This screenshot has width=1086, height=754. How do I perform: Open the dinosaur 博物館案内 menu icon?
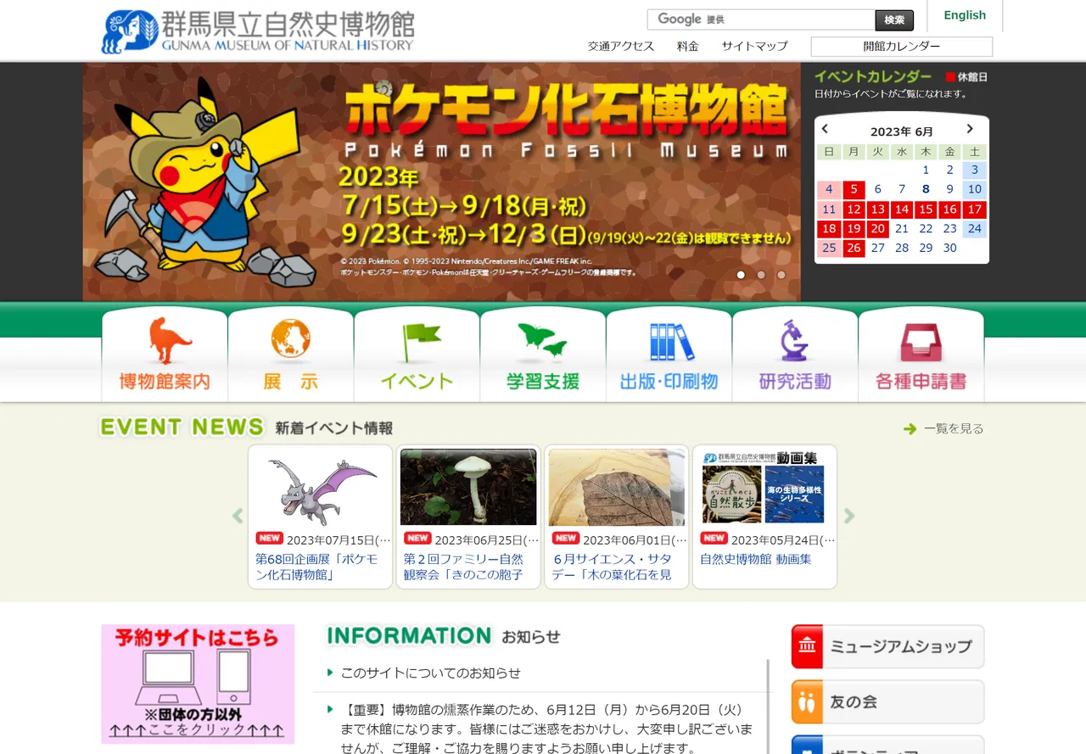[171, 340]
